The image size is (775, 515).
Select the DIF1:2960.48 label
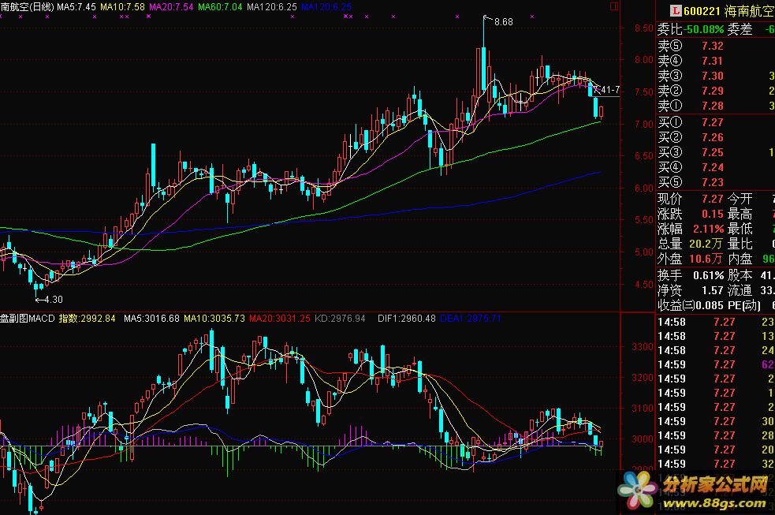tap(406, 319)
